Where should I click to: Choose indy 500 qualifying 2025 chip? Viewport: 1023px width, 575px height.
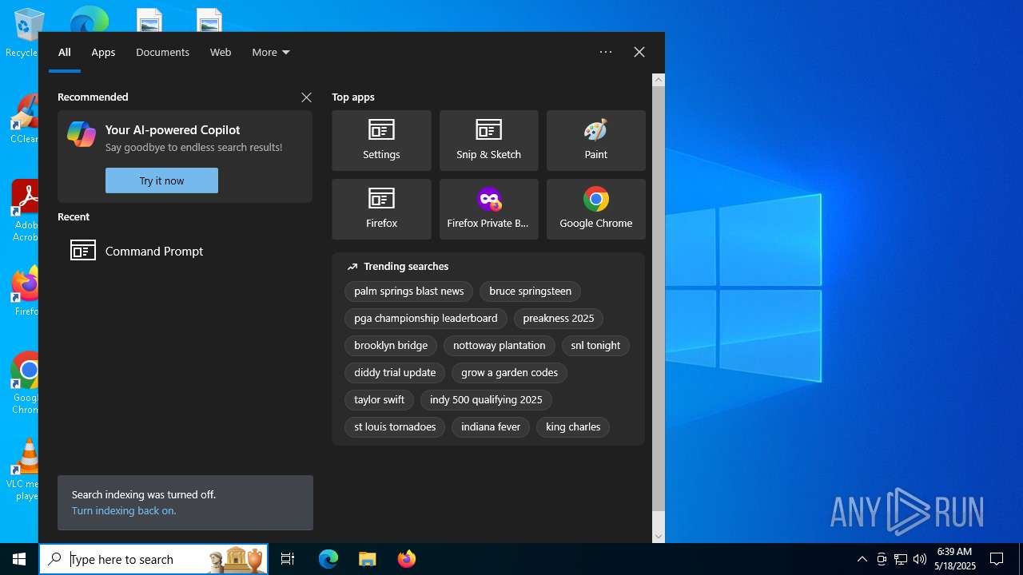[486, 400]
